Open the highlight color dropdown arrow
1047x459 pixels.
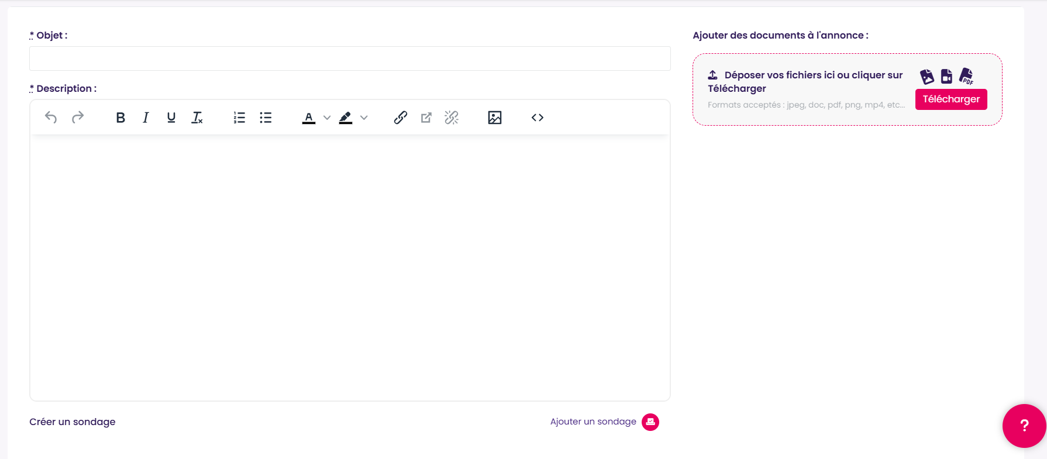364,118
